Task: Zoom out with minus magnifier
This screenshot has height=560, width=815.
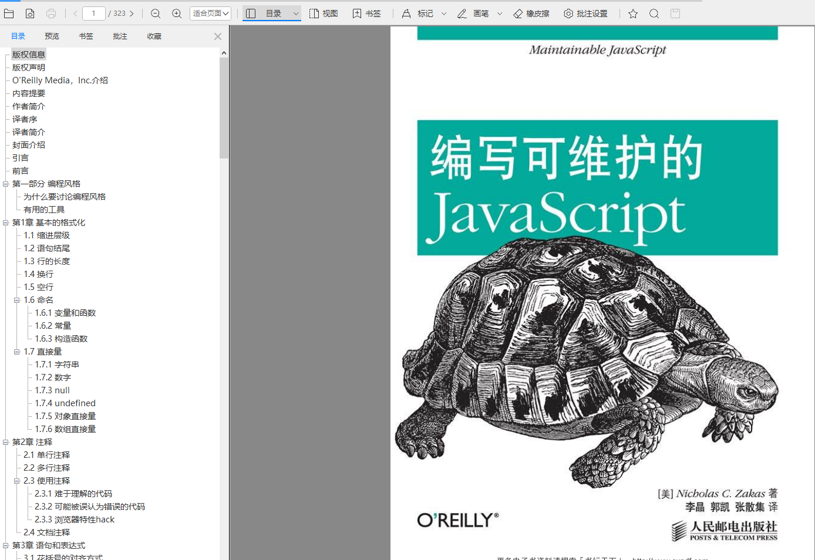Action: tap(156, 14)
